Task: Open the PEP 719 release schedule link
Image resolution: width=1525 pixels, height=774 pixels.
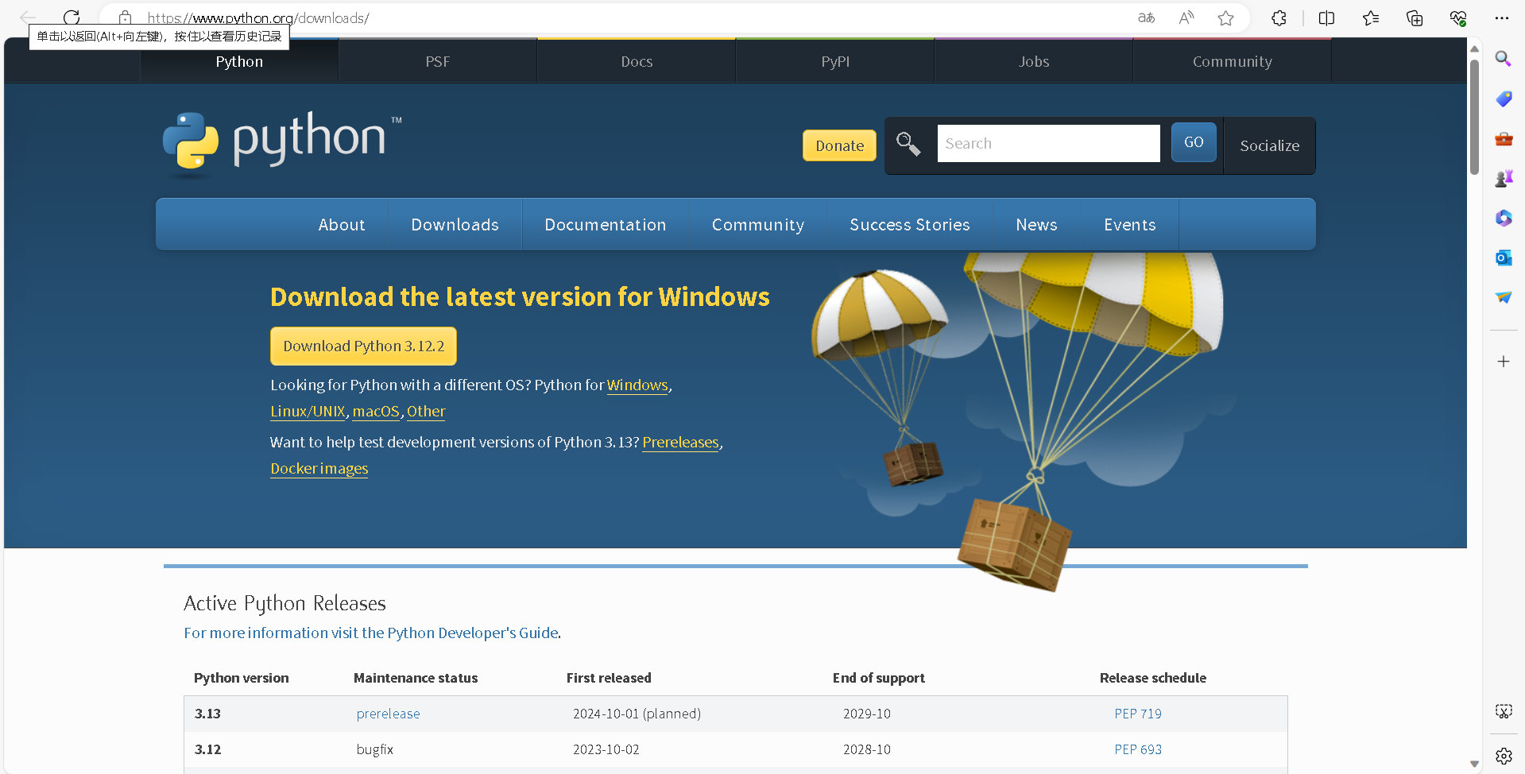Action: 1138,714
